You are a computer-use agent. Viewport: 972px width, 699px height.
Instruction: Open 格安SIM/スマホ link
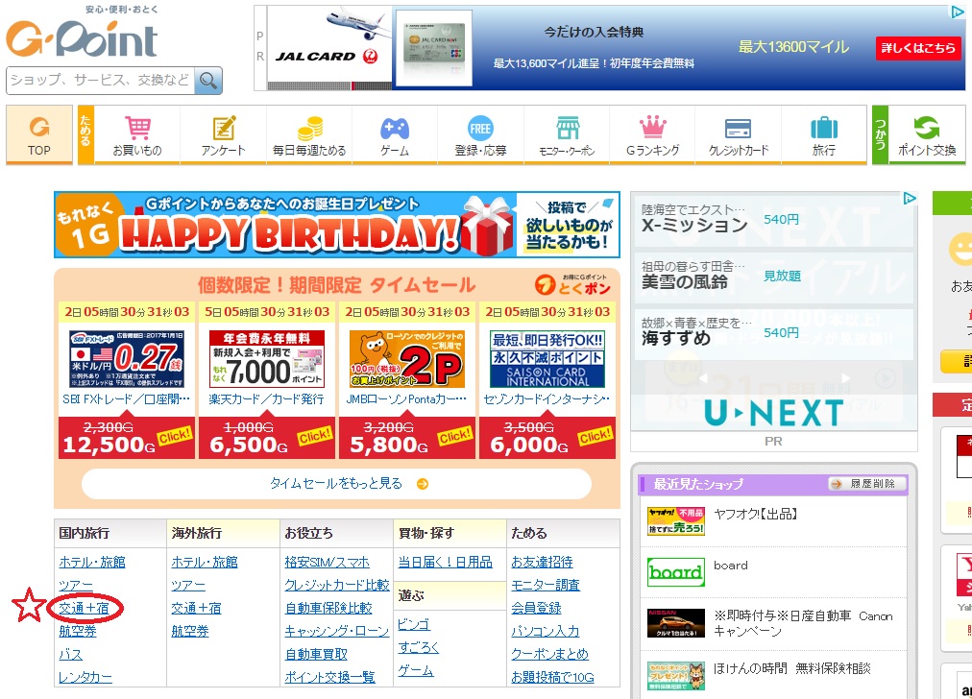[328, 562]
